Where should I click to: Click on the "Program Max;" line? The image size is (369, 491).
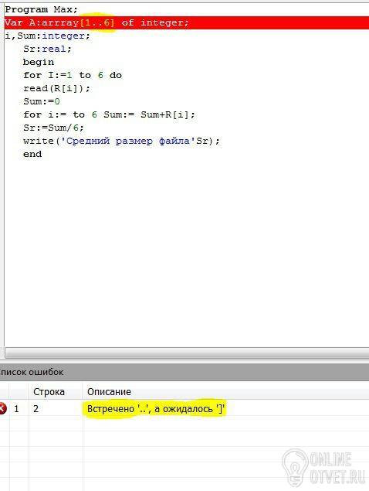tap(41, 9)
